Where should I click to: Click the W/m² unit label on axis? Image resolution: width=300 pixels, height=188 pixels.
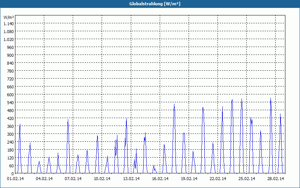tap(9, 17)
